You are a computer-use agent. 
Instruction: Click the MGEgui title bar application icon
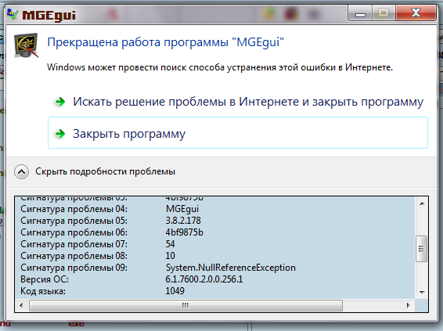click(13, 14)
